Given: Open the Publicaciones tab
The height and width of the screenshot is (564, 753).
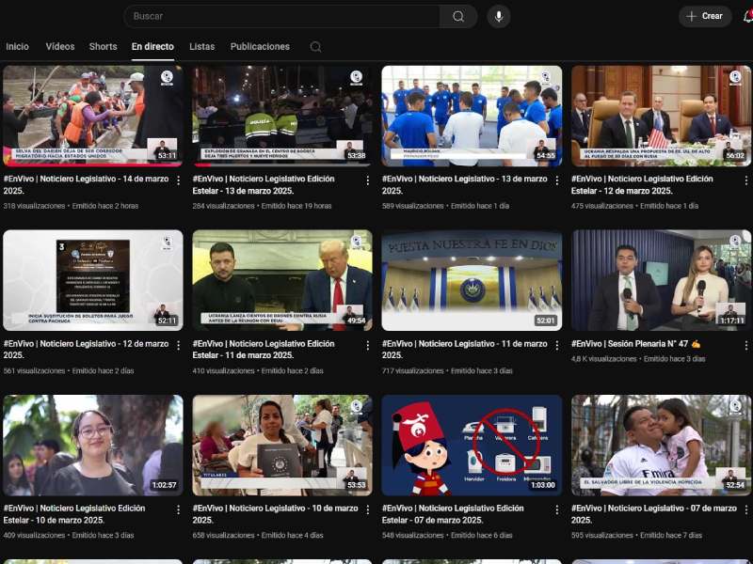Looking at the screenshot, I should (x=260, y=47).
